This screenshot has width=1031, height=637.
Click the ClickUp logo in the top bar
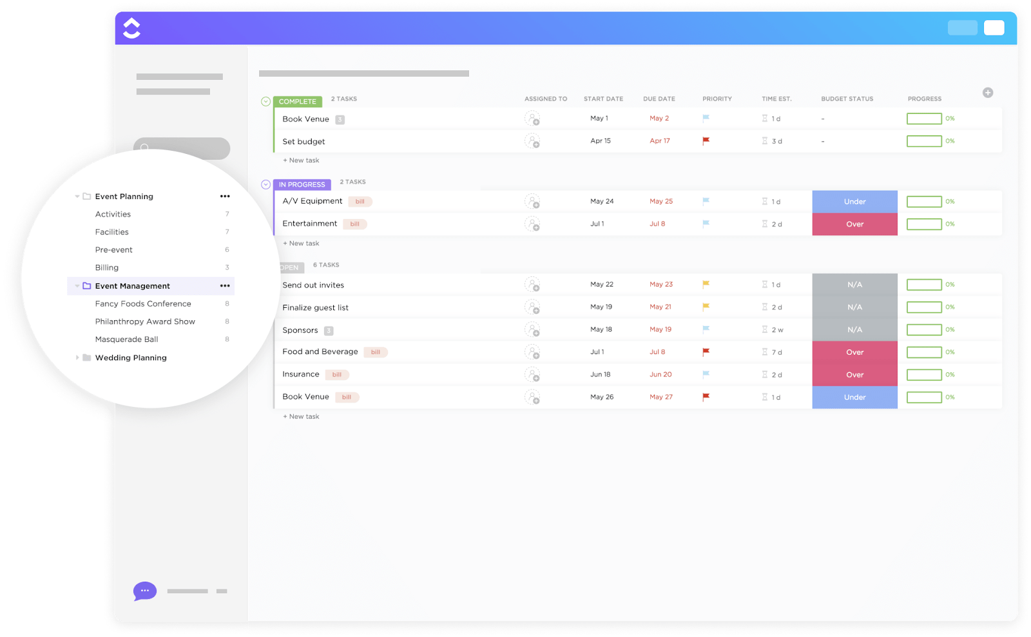[x=132, y=28]
